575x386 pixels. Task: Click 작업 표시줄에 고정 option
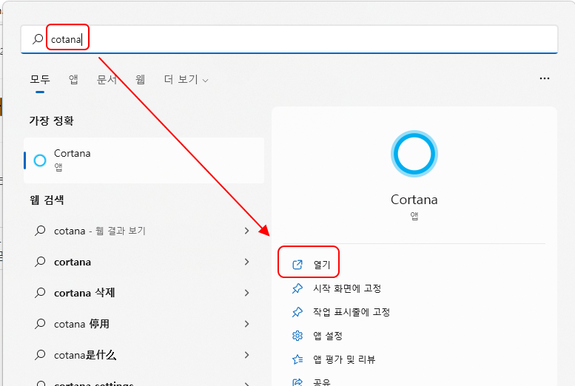pos(352,312)
